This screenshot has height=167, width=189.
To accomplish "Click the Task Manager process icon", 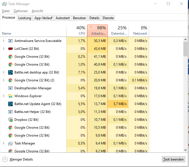I will (x=10, y=143).
